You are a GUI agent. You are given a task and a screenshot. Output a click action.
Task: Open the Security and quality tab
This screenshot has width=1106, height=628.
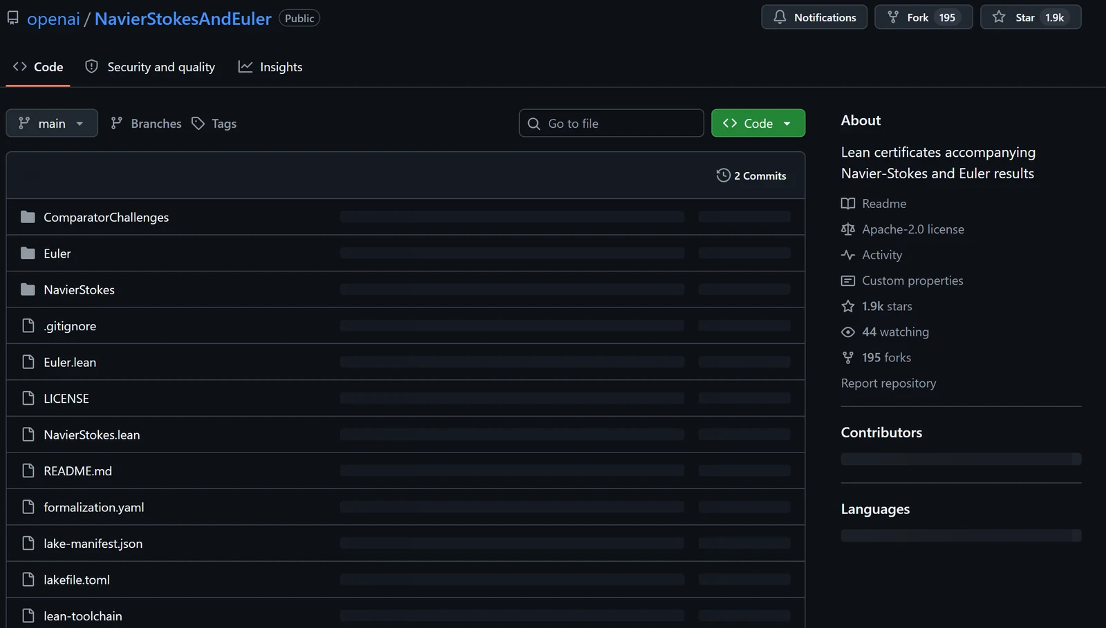click(x=150, y=67)
